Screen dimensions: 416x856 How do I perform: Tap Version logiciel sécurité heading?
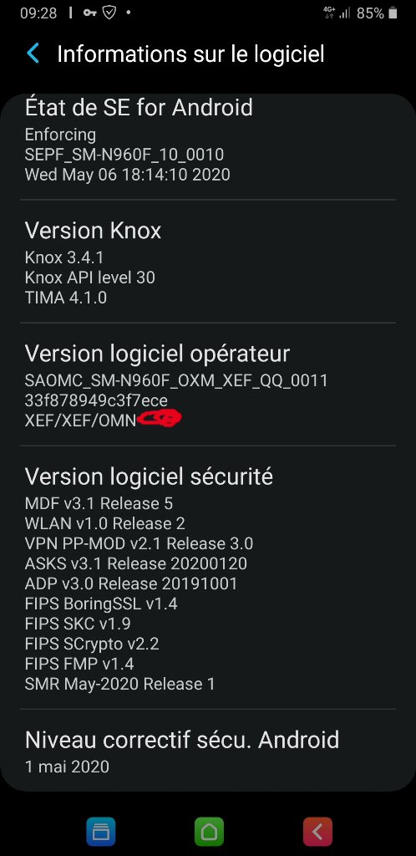click(x=149, y=476)
